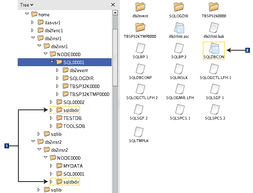Select MYDATA folder in the tree
Screen dimensions: 253x193
(x=73, y=166)
